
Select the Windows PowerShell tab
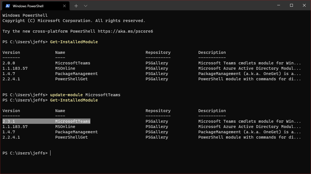(x=36, y=6)
